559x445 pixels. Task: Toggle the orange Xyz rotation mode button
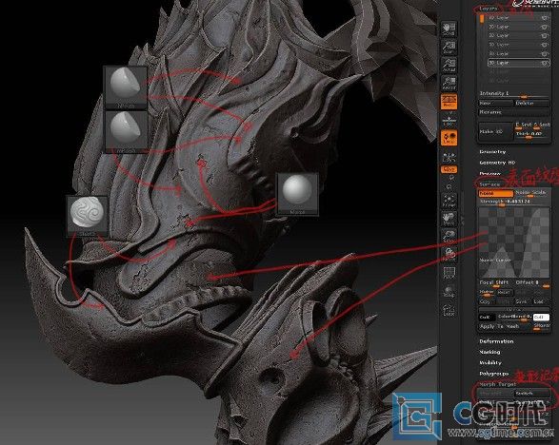(449, 169)
